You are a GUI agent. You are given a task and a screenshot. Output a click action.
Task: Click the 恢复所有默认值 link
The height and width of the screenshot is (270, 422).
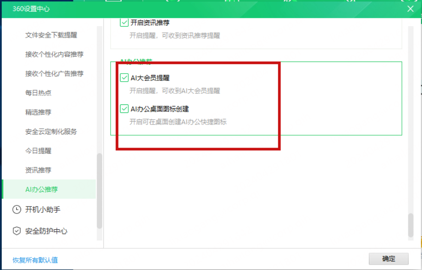click(35, 260)
